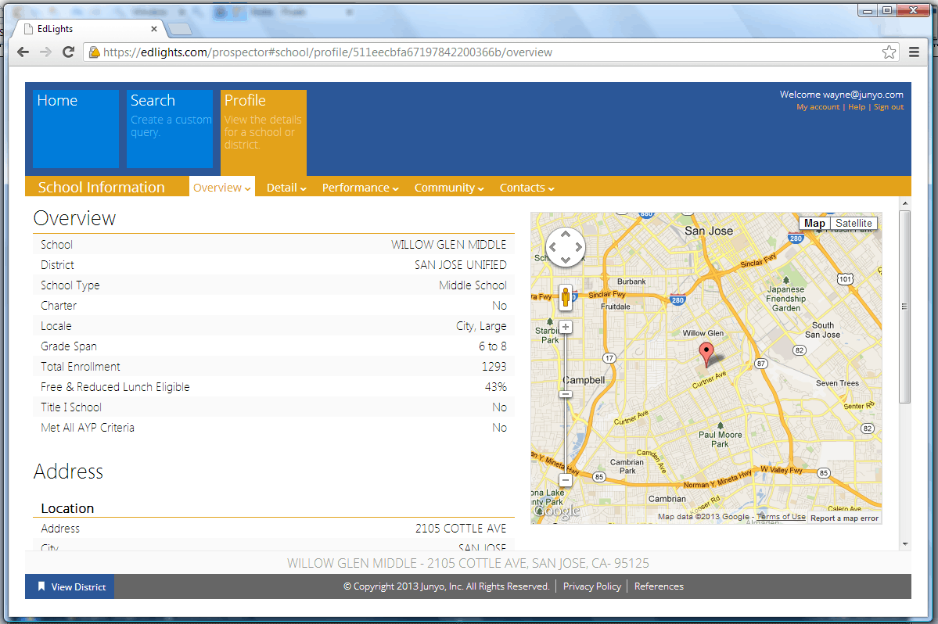Sign out of the account
The image size is (938, 624).
pyautogui.click(x=889, y=107)
